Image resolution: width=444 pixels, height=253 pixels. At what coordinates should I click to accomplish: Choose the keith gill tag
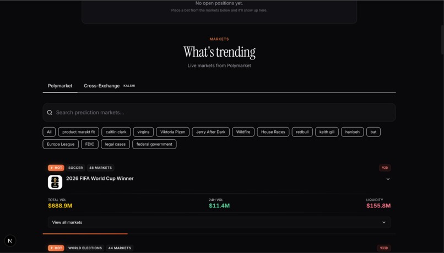(327, 132)
